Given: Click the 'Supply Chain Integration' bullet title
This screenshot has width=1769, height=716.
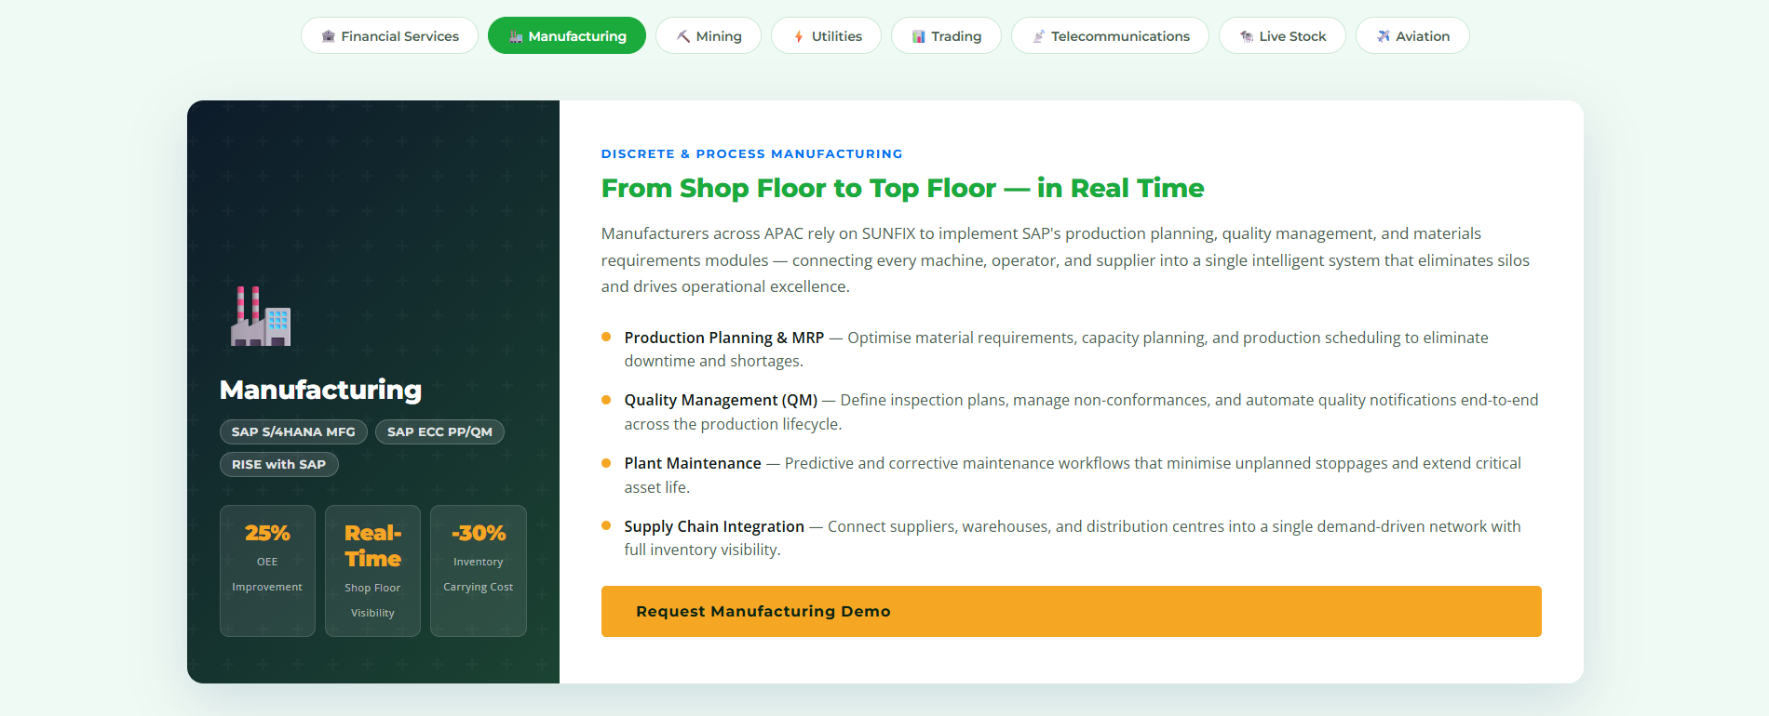Looking at the screenshot, I should [714, 526].
